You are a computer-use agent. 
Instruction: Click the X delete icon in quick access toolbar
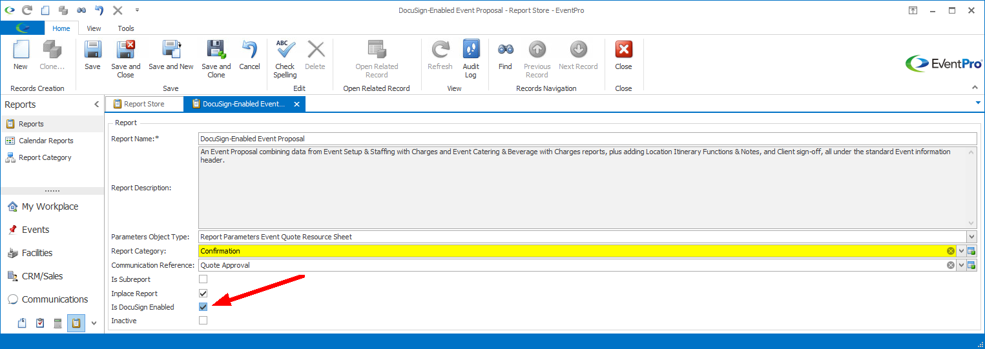click(118, 10)
